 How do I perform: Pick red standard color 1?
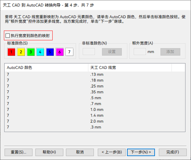[11, 52]
